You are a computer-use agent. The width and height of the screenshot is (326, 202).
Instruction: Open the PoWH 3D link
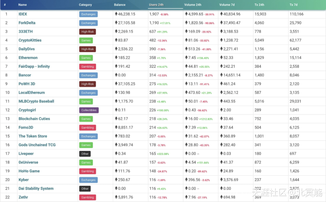[27, 84]
